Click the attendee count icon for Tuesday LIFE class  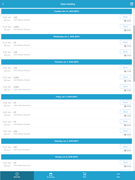click(125, 21)
